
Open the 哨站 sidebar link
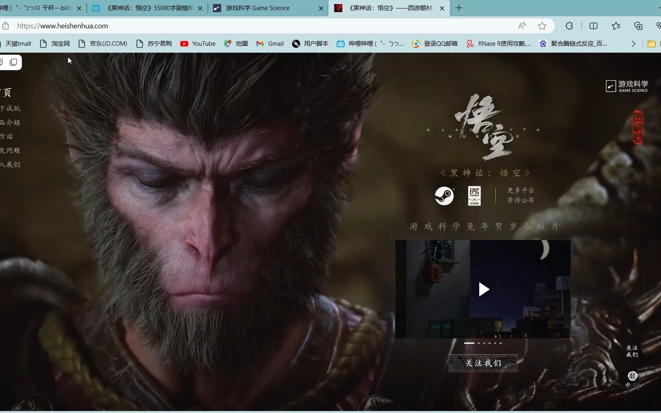coord(6,136)
